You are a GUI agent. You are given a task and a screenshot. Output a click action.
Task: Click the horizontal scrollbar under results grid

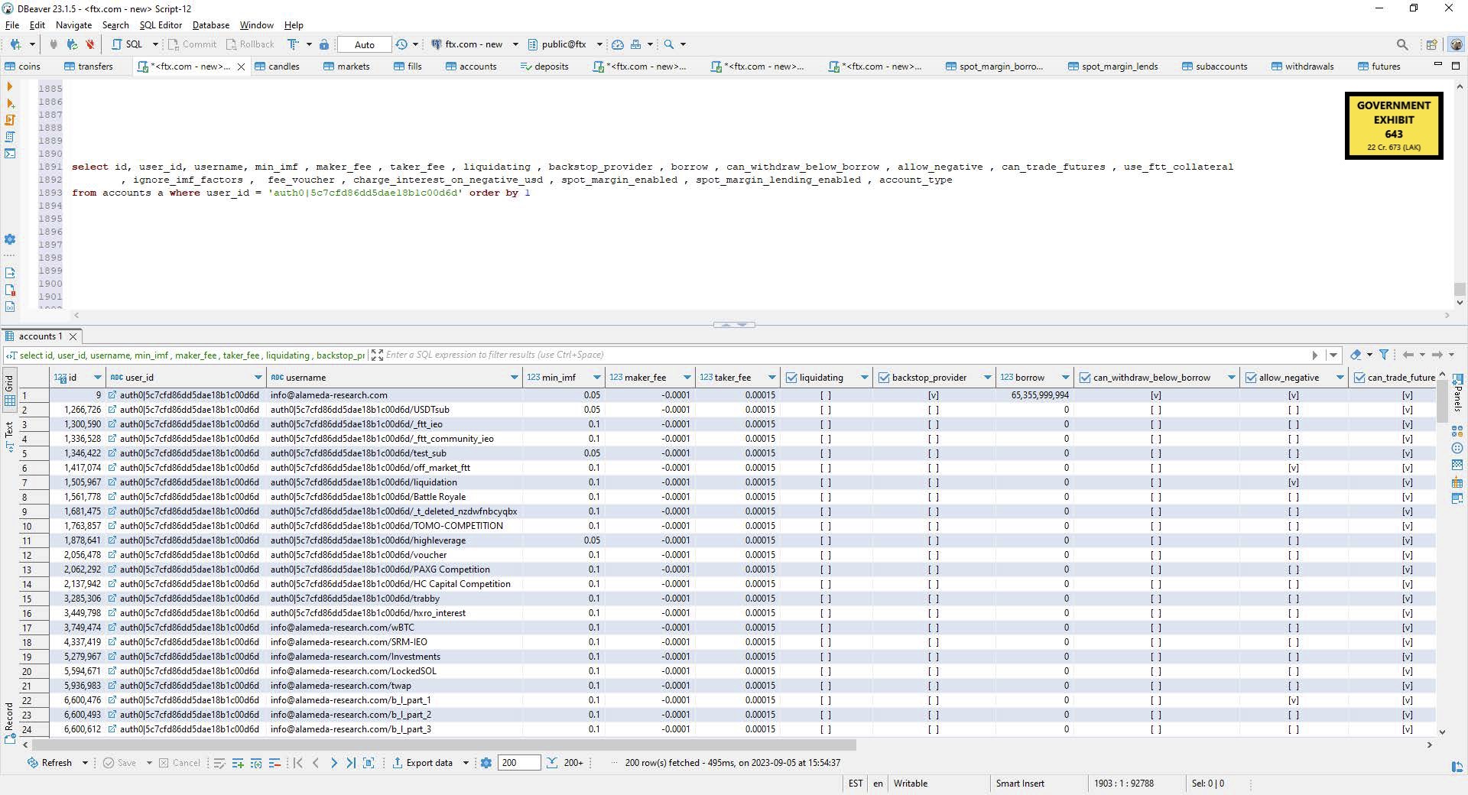(x=443, y=745)
